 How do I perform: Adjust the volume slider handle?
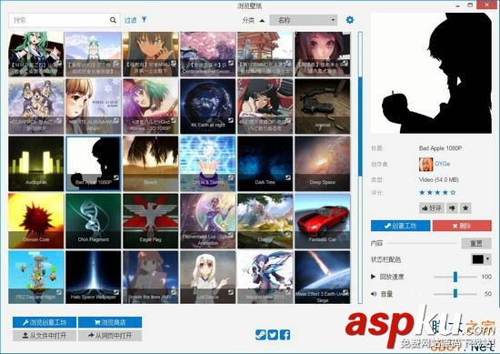point(455,293)
